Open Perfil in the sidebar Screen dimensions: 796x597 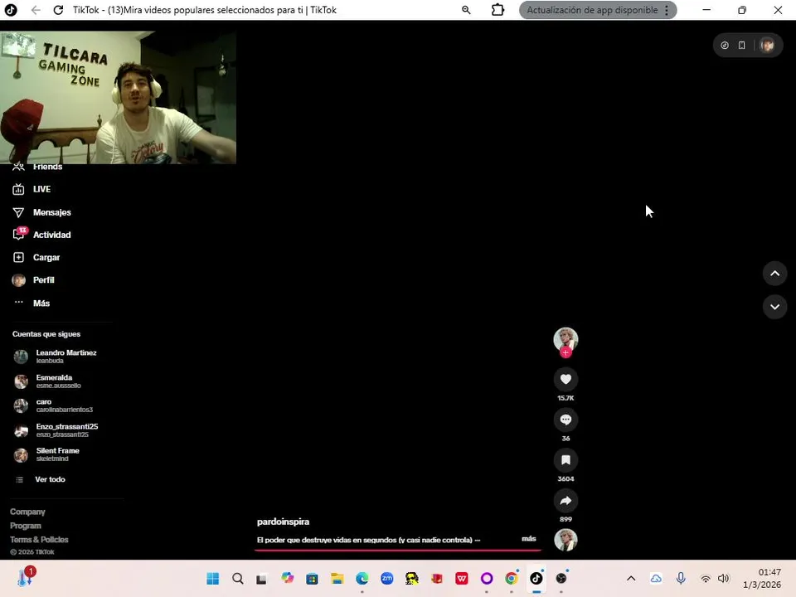pyautogui.click(x=33, y=280)
